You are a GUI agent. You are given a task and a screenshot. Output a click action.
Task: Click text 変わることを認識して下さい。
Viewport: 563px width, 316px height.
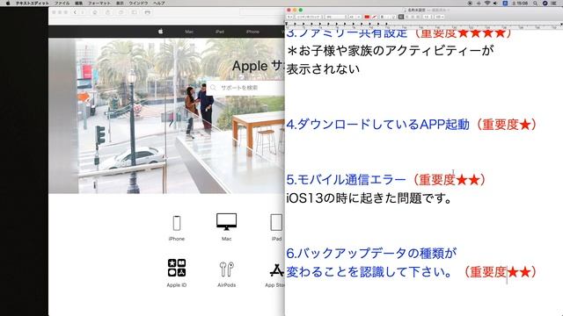coord(369,271)
